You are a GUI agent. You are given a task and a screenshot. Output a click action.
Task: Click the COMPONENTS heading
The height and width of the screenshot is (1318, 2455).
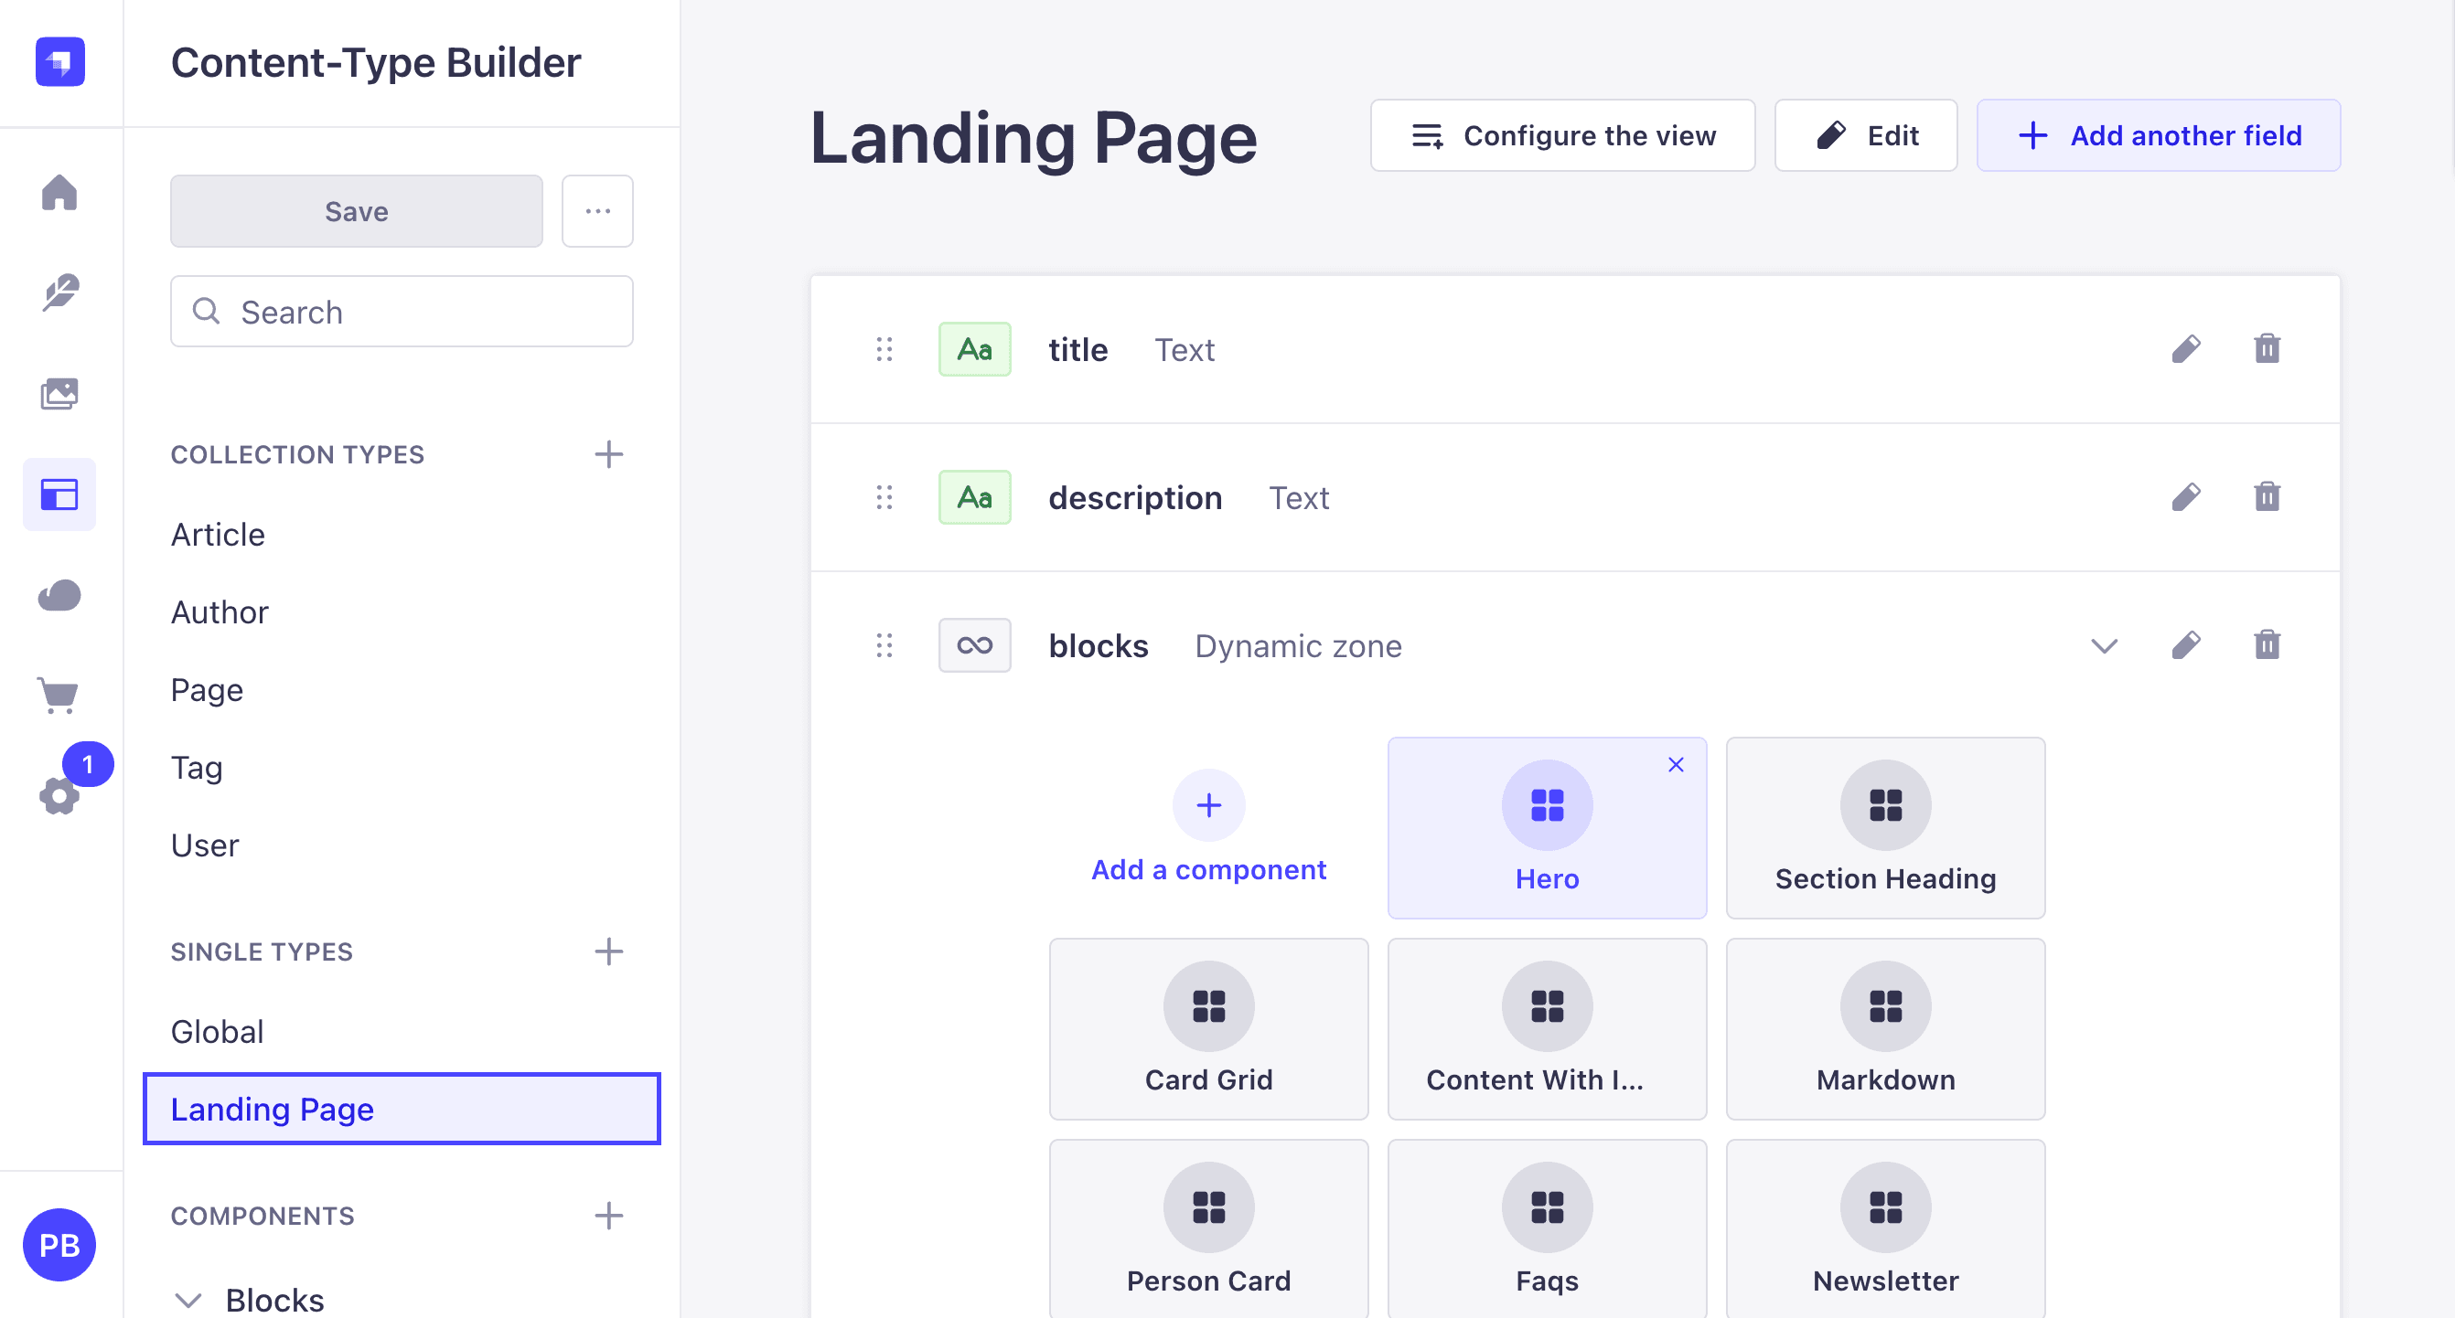263,1217
